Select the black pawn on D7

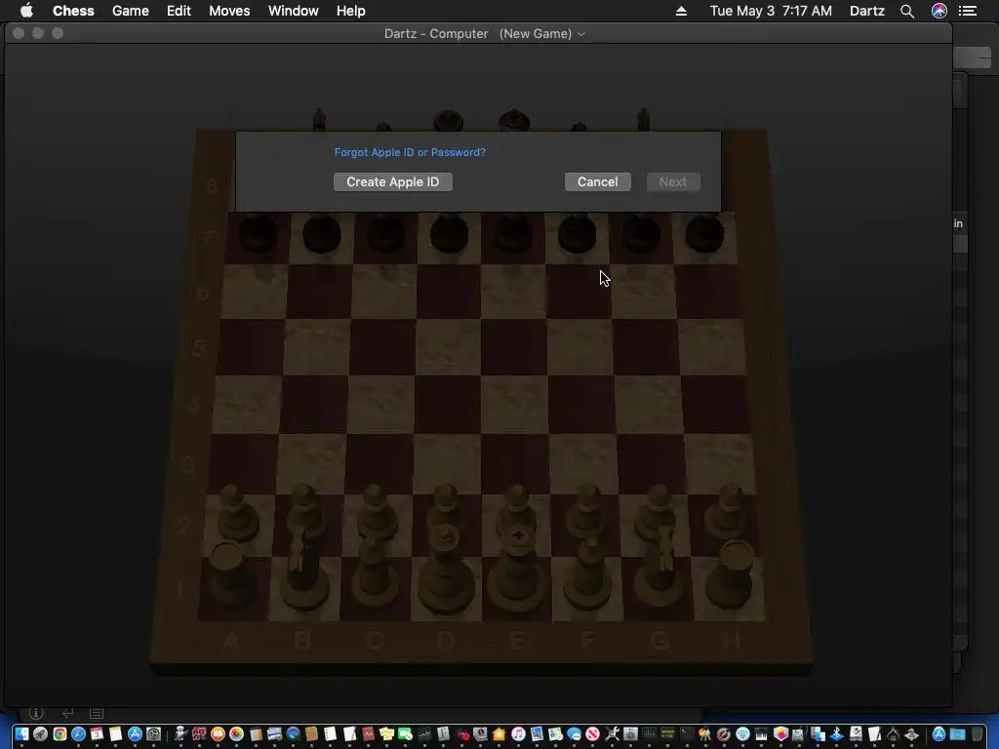(449, 233)
